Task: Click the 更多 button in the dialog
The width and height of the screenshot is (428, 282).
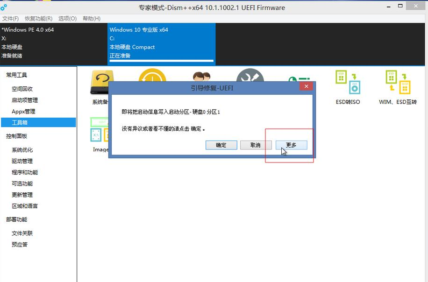Action: coord(291,145)
